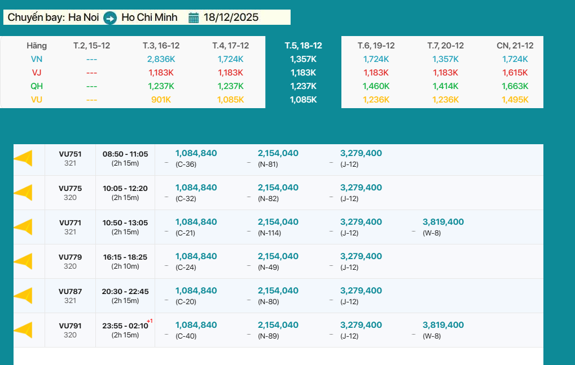Select the VJ 1,615K fare on 21-12
The height and width of the screenshot is (365, 575).
coord(515,73)
